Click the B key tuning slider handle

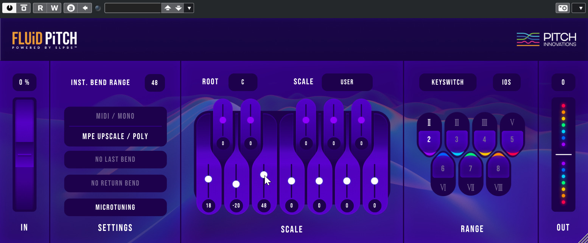click(375, 181)
